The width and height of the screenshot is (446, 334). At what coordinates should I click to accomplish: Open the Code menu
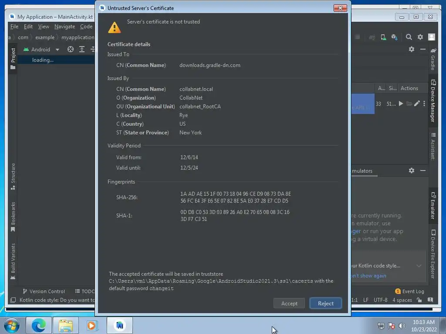(x=86, y=27)
